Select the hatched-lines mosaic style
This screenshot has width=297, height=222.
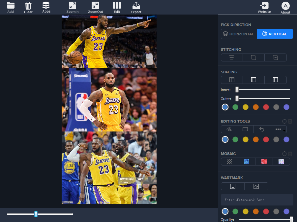tap(229, 162)
